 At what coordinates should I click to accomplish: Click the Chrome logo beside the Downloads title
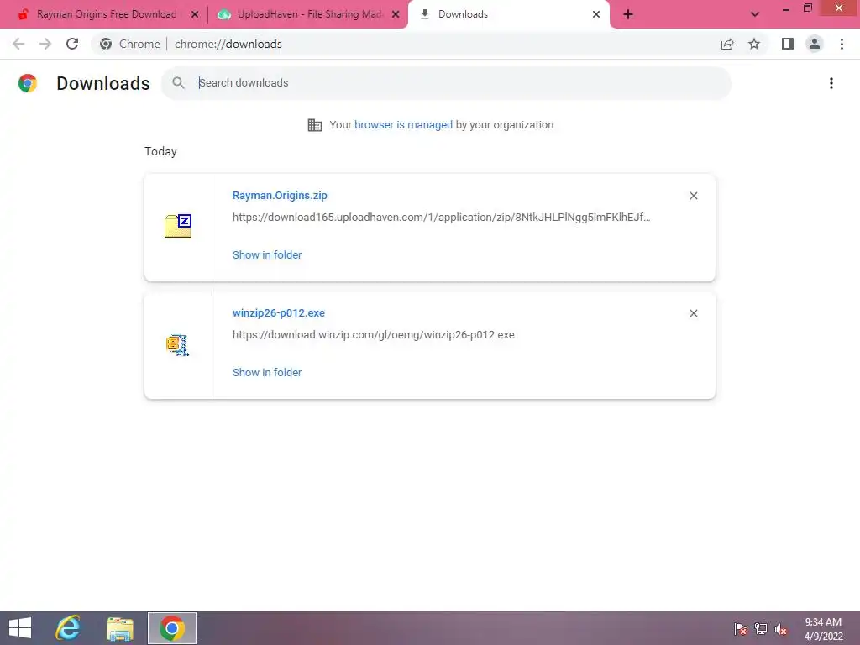[x=28, y=83]
